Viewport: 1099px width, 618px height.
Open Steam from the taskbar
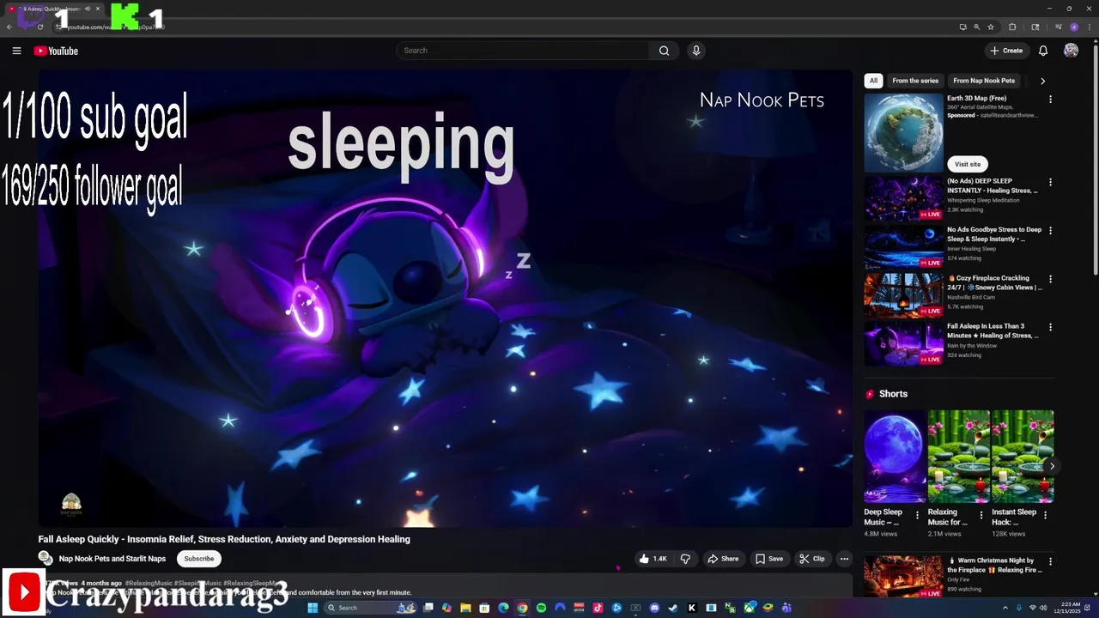(673, 608)
